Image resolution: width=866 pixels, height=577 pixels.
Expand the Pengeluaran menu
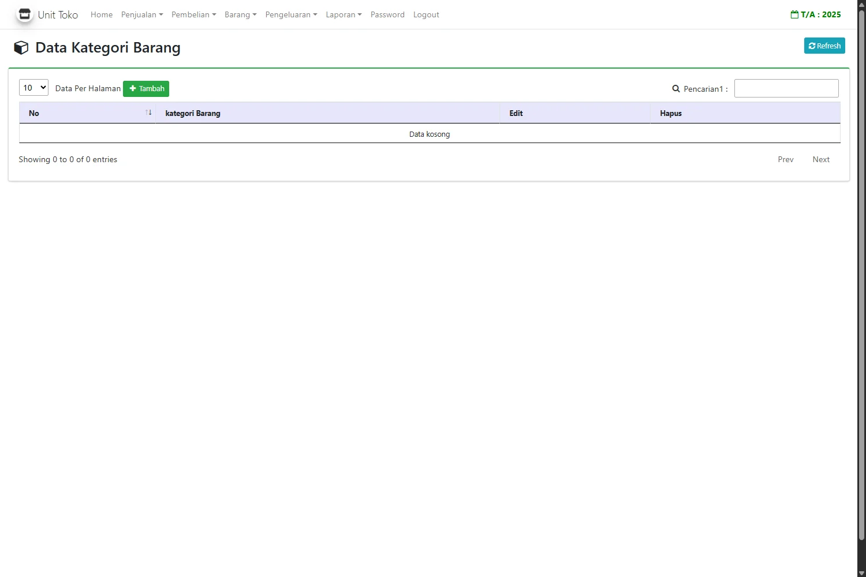291,14
